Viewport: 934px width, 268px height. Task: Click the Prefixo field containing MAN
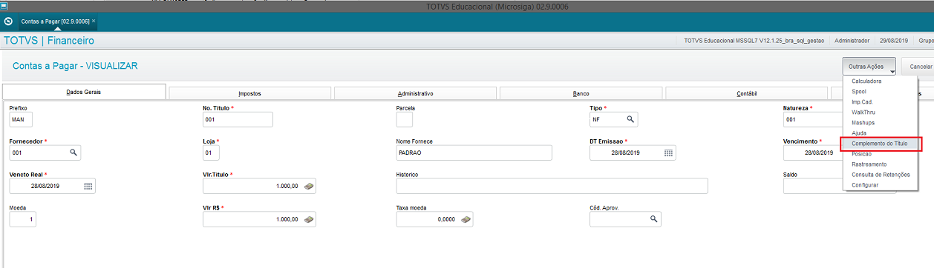click(x=21, y=119)
